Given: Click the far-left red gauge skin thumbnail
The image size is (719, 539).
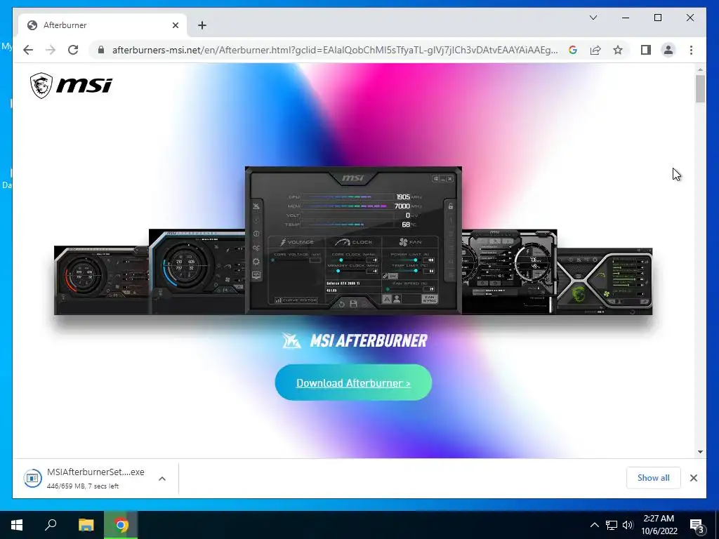Looking at the screenshot, I should click(x=101, y=281).
